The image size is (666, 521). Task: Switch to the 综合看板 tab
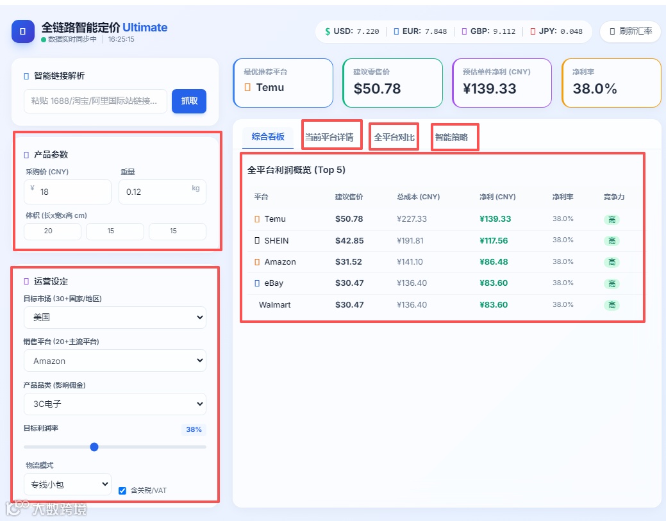coord(268,136)
